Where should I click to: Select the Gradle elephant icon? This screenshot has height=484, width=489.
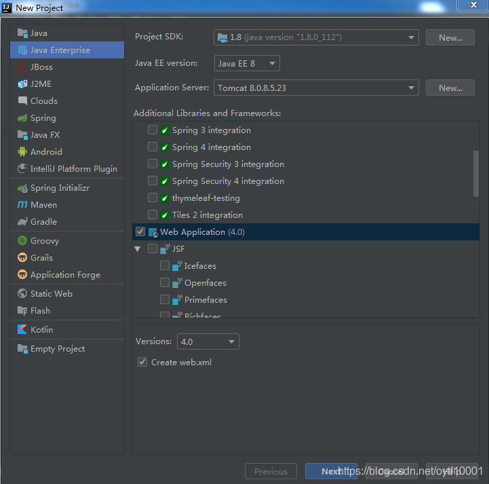tap(22, 222)
